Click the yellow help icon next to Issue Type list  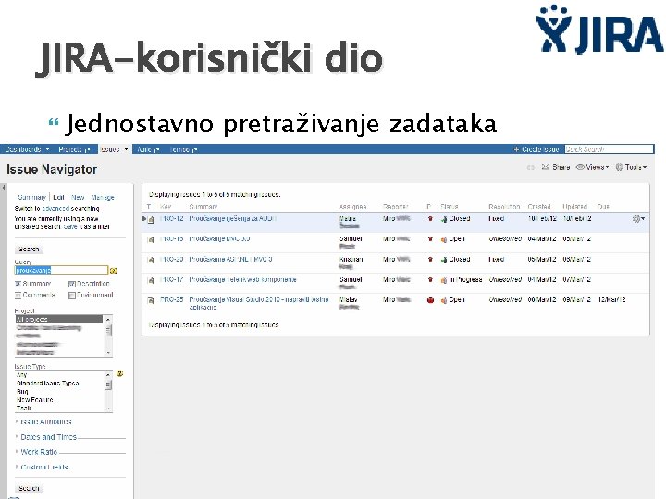pyautogui.click(x=119, y=373)
